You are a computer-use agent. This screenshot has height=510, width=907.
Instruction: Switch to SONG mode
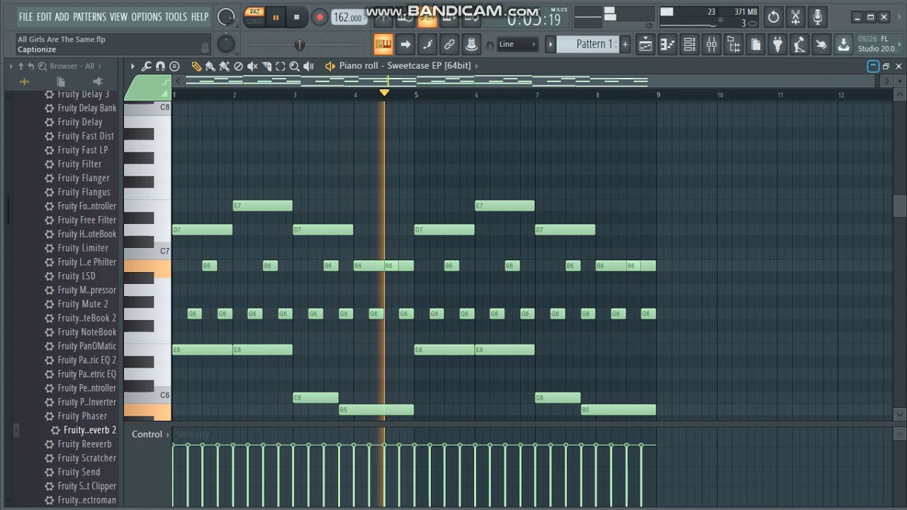[x=255, y=22]
